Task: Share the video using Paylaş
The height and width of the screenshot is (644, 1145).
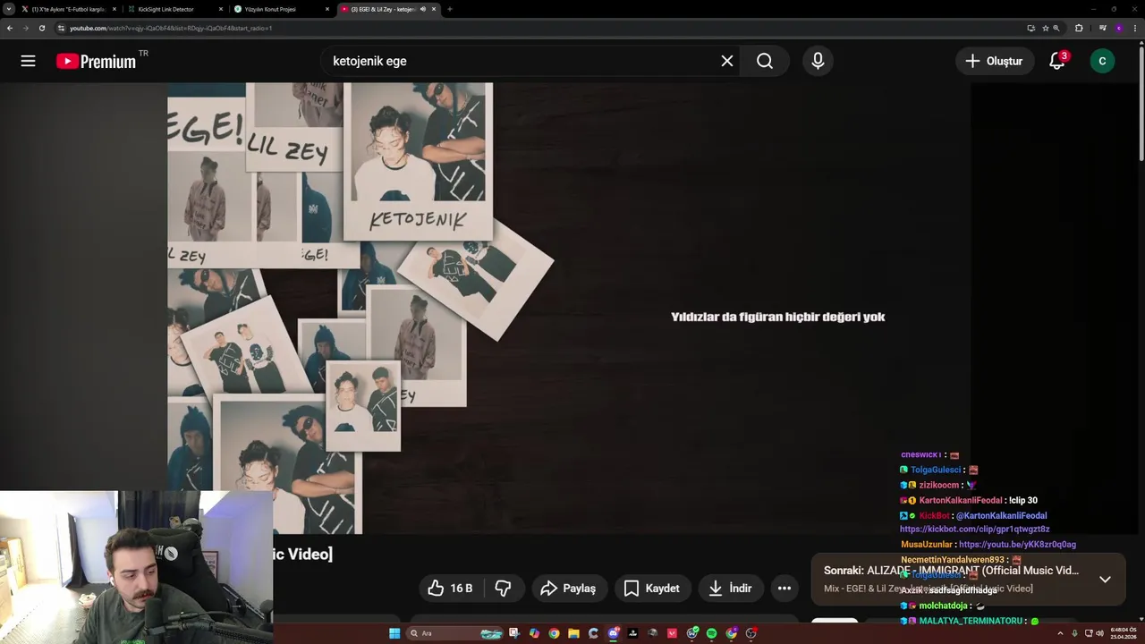Action: tap(568, 588)
